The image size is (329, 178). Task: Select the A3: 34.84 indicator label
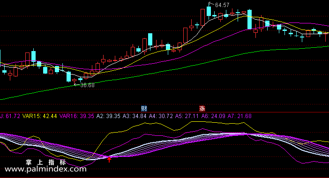pos(135,116)
